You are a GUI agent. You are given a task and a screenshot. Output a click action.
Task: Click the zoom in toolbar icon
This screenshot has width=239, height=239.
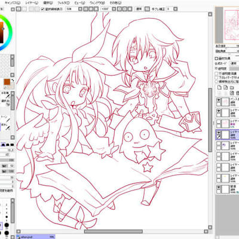pyautogui.click(x=91, y=9)
